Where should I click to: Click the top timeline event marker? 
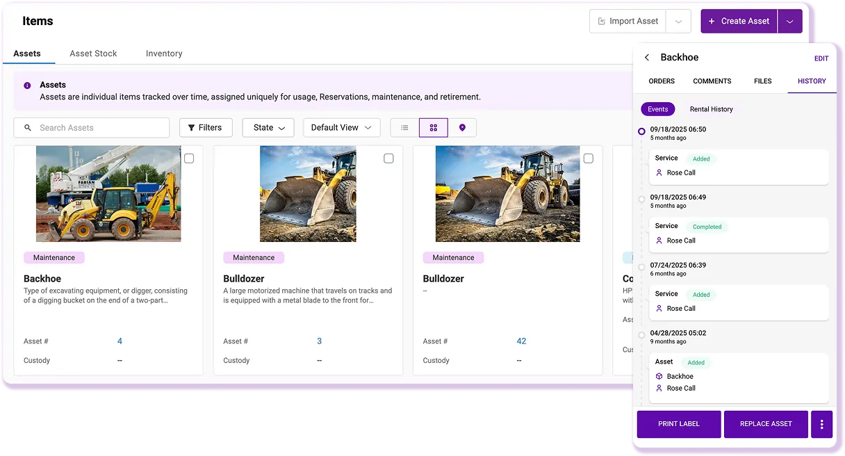[x=641, y=131]
